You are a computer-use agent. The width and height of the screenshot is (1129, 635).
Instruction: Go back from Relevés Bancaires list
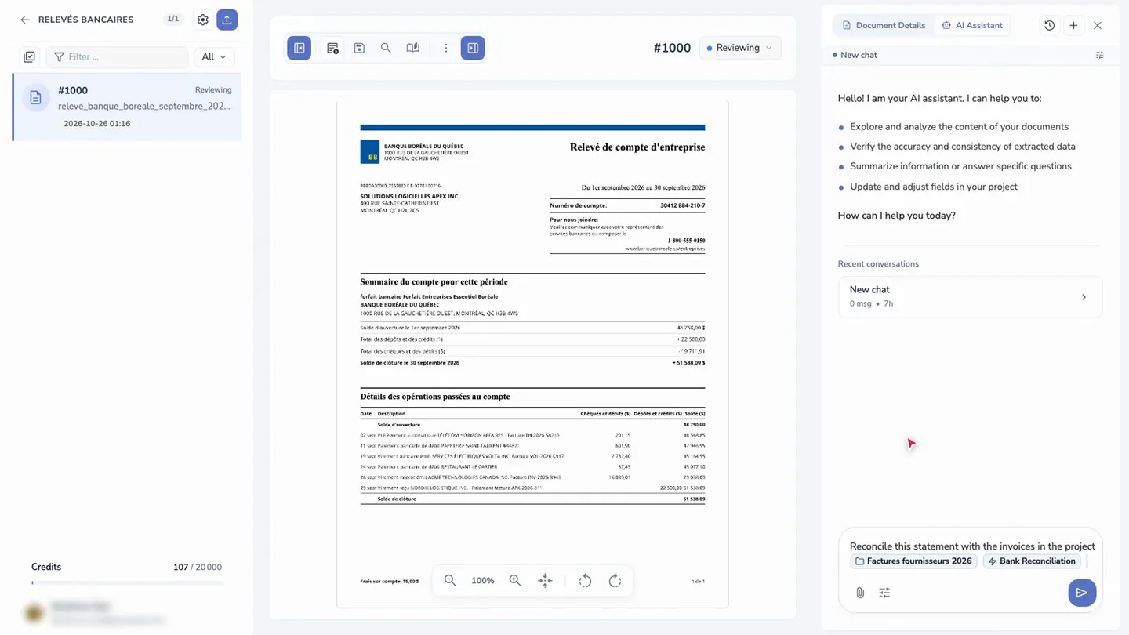pos(25,20)
